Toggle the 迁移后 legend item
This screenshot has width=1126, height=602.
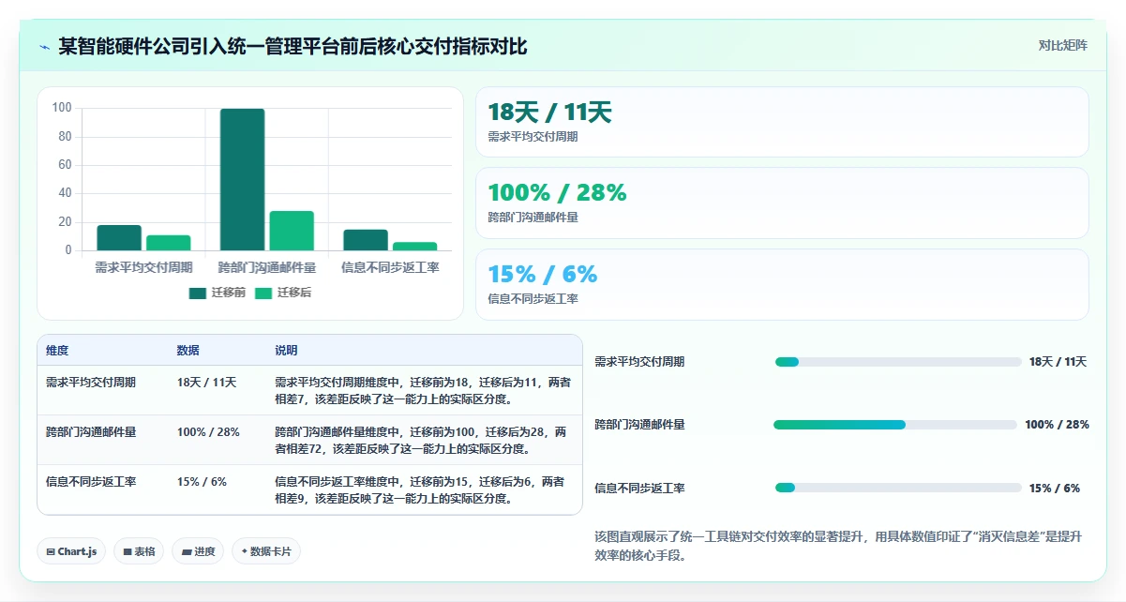tap(283, 293)
